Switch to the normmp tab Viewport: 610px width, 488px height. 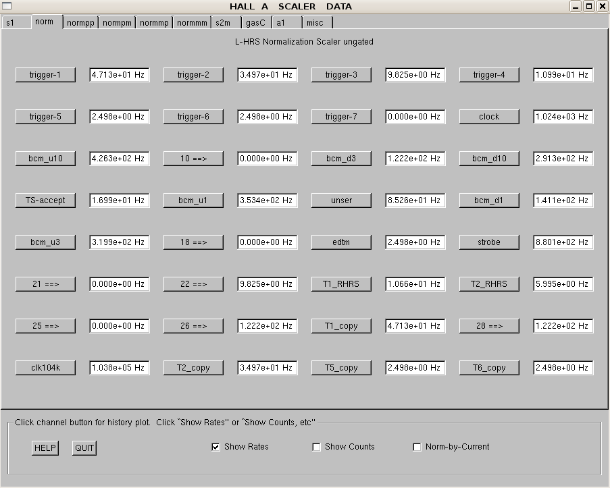point(154,22)
